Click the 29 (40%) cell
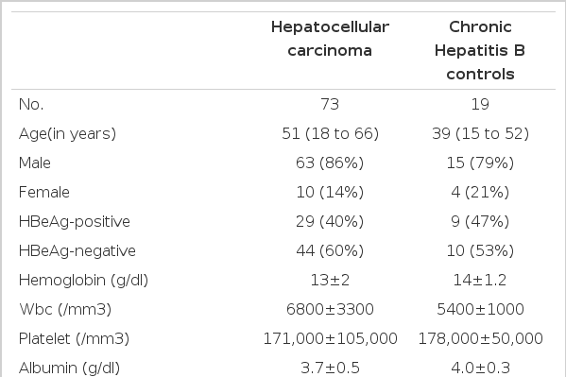Screen dimensions: 566x377 pos(330,221)
